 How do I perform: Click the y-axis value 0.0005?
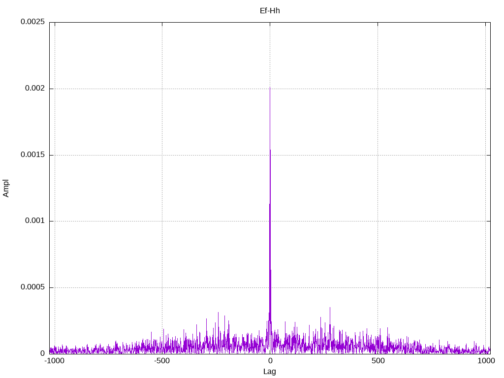point(32,287)
